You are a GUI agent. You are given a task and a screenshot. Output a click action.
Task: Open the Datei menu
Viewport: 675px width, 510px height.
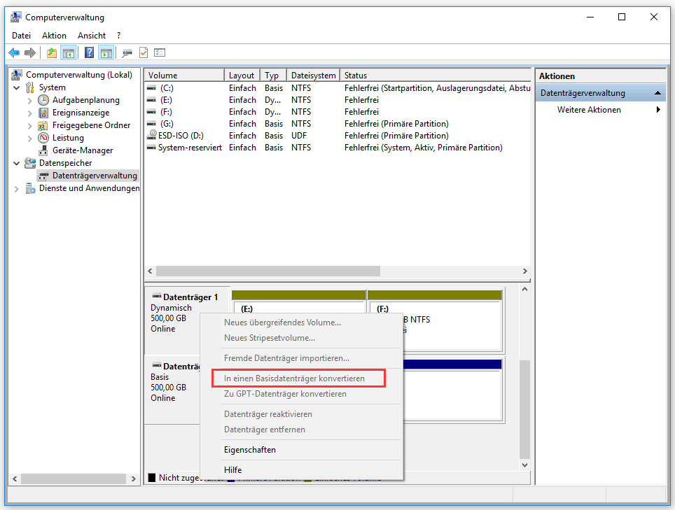tap(22, 36)
